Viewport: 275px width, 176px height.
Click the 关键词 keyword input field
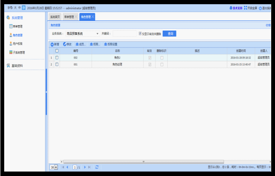(125, 33)
